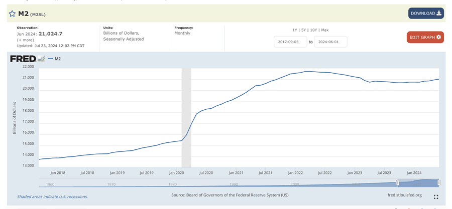Switch to the 10Y time range
Image resolution: width=452 pixels, height=209 pixels.
(313, 30)
